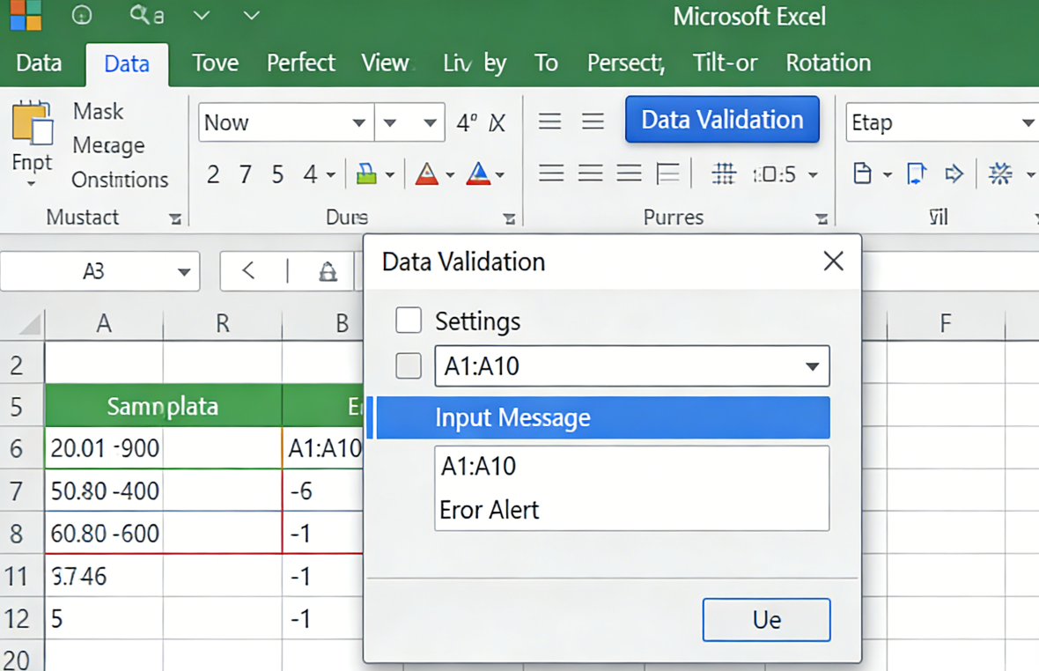Image resolution: width=1039 pixels, height=671 pixels.
Task: Click the grid borders icon in Purres group
Action: click(724, 174)
